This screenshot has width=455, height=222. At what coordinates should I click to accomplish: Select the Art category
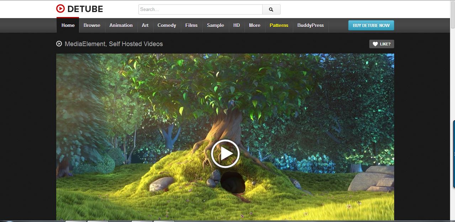tap(145, 25)
